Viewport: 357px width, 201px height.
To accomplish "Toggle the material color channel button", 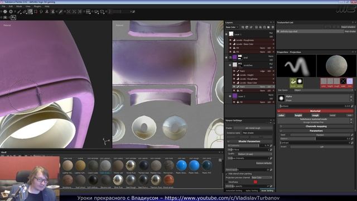I will pos(281,116).
